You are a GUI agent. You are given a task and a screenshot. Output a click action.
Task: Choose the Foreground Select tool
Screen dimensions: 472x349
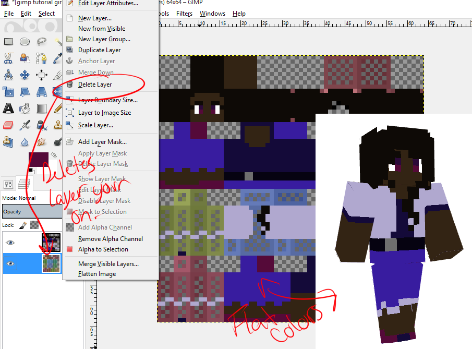pyautogui.click(x=25, y=58)
